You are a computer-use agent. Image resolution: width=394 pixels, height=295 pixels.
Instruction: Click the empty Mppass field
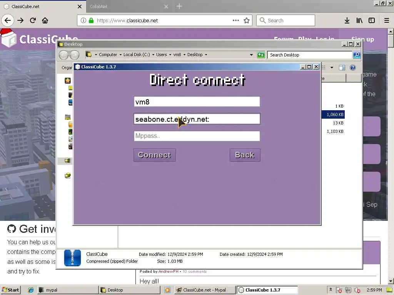pyautogui.click(x=197, y=136)
